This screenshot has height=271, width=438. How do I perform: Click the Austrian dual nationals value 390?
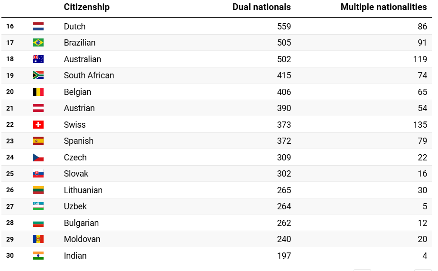click(284, 108)
